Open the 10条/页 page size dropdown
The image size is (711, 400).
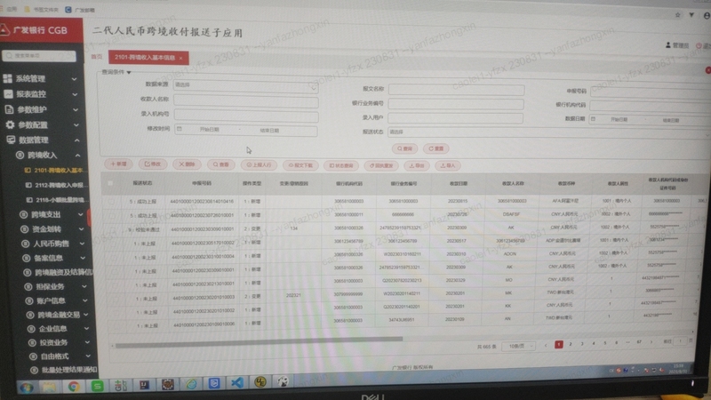(519, 346)
